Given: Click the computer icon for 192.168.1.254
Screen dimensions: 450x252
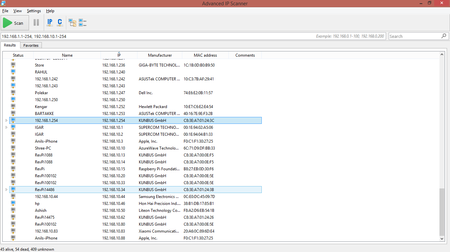Looking at the screenshot, I should point(13,121).
